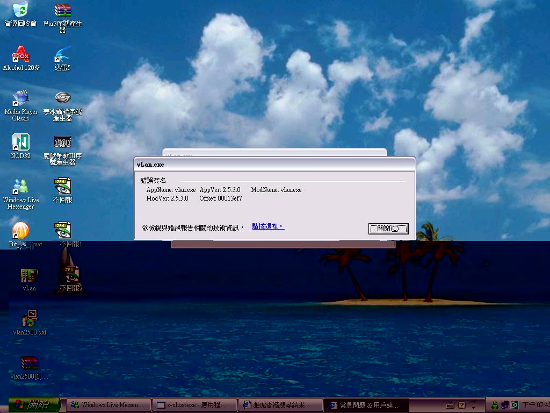Click the system tray clock
The image size is (550, 413).
(x=536, y=405)
